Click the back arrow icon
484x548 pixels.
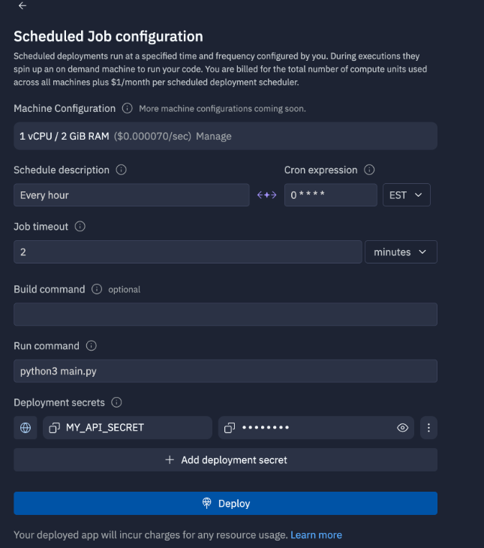[23, 6]
